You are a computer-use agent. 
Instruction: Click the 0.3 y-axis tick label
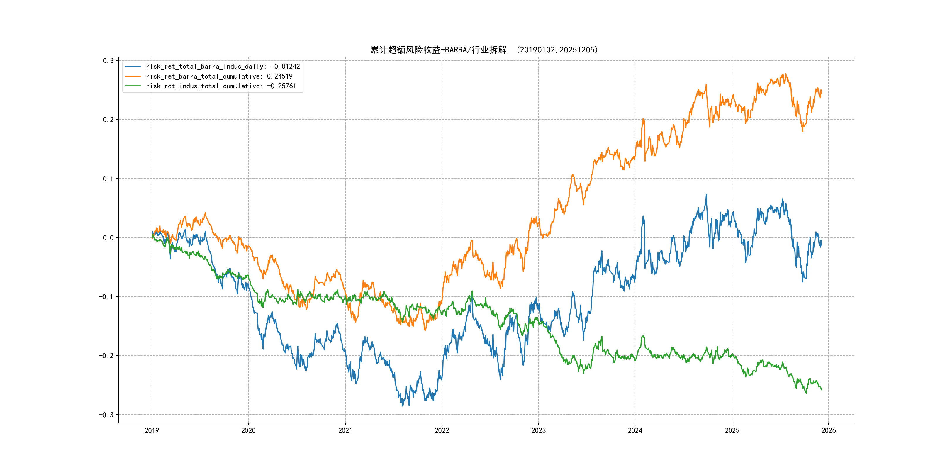(108, 61)
